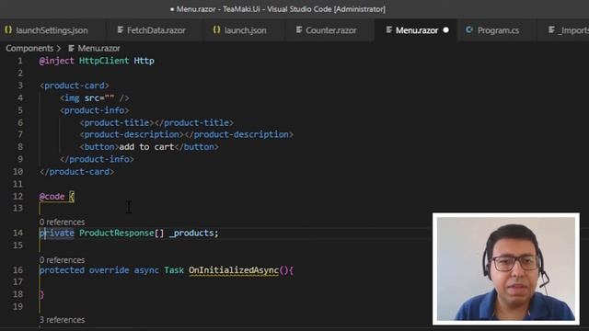The height and width of the screenshot is (331, 589).
Task: Click the '@code' directive on line 12
Action: pyautogui.click(x=52, y=196)
